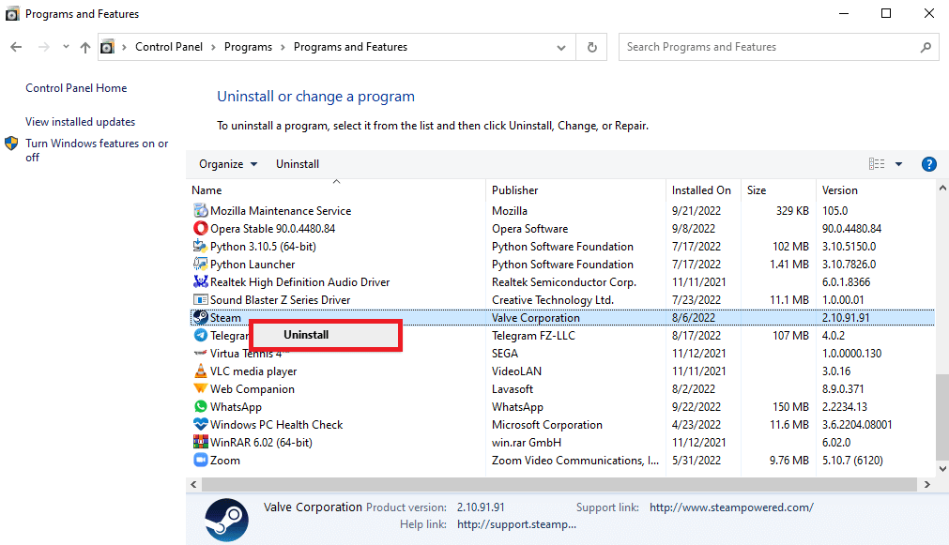
Task: Open the Help question mark icon
Action: 928,163
